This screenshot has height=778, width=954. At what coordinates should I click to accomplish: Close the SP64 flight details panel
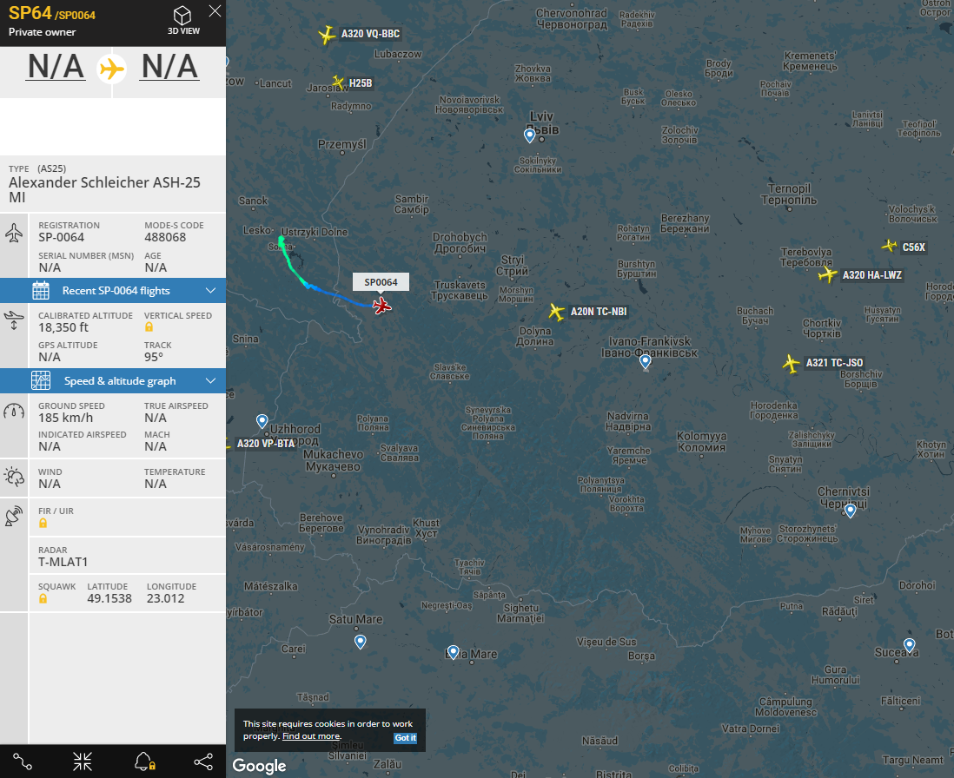pos(215,11)
